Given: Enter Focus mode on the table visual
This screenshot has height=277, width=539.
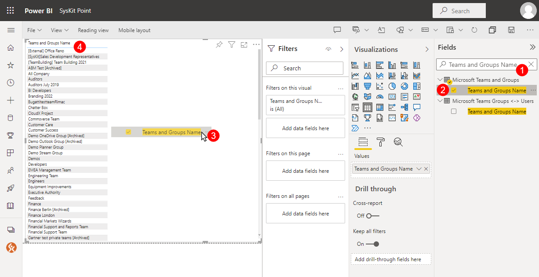Looking at the screenshot, I should coord(244,44).
